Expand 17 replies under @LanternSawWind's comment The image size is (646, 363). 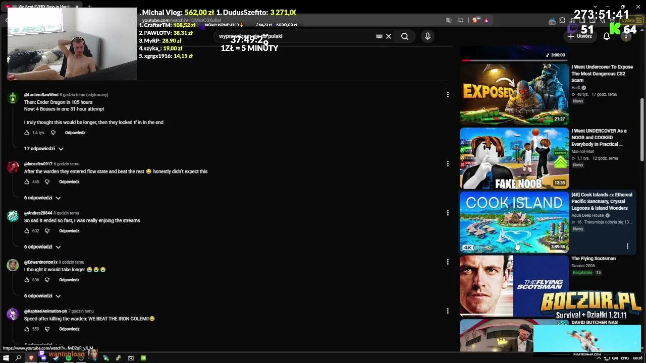pyautogui.click(x=44, y=149)
